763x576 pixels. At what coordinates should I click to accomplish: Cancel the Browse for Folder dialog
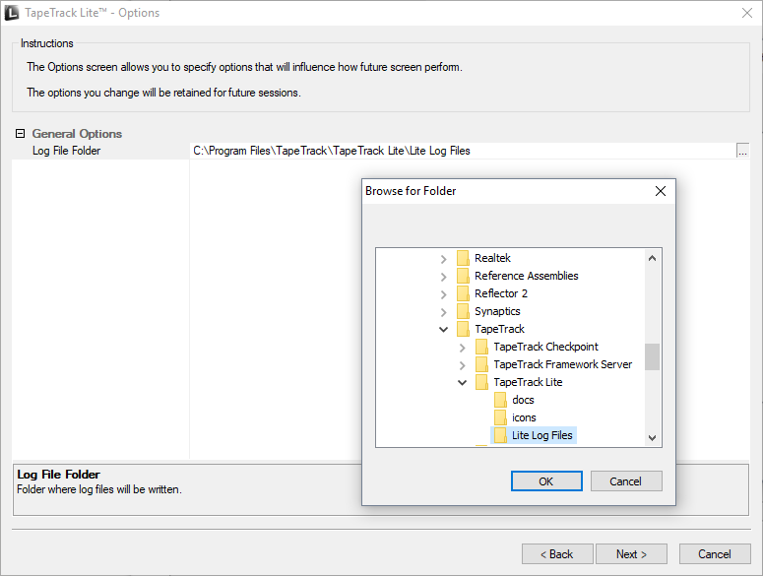pyautogui.click(x=626, y=481)
